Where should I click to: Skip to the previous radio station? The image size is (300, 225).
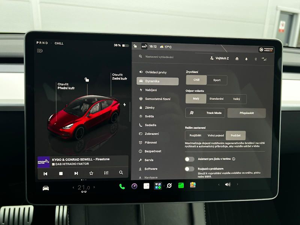coord(45,174)
